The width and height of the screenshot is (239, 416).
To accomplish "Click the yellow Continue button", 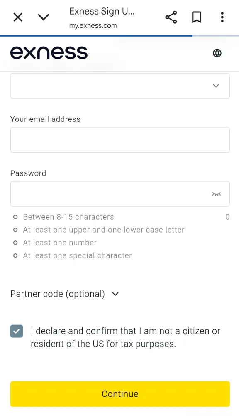I will pyautogui.click(x=120, y=394).
